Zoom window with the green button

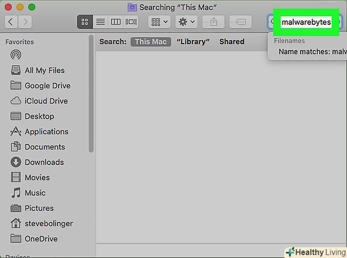click(31, 7)
